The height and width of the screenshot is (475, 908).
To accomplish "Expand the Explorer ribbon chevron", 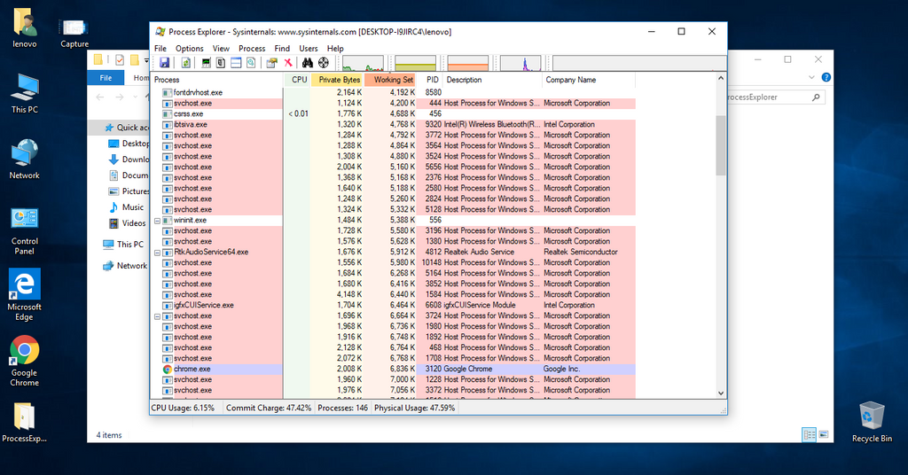I will [810, 77].
